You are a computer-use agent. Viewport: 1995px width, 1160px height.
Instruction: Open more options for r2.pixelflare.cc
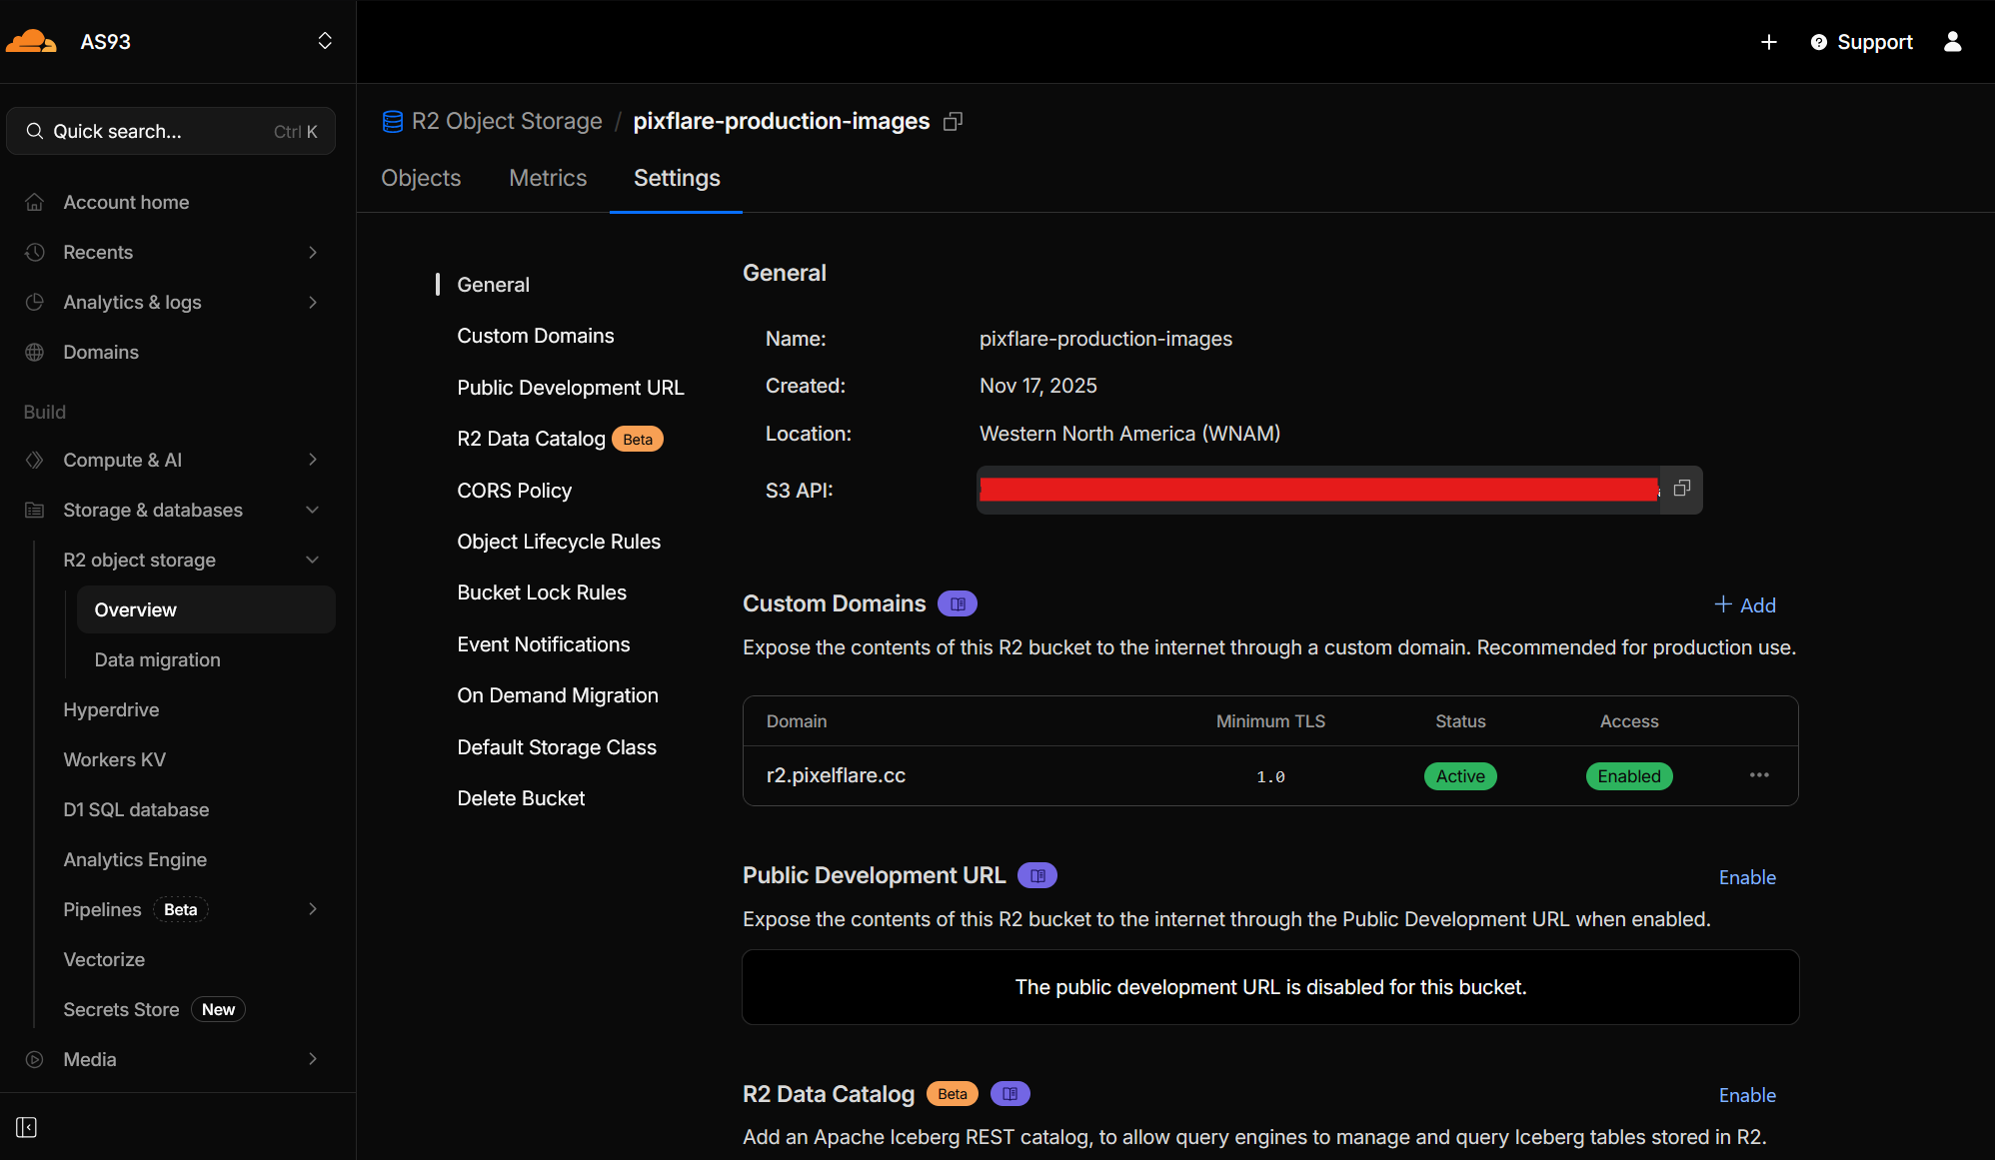1759,775
